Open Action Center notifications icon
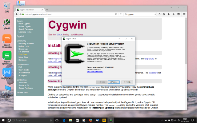Image resolution: width=197 pixels, height=123 pixels. coord(192,120)
